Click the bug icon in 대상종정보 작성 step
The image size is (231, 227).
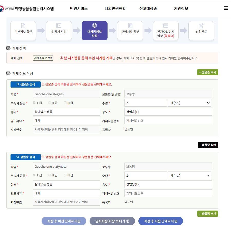(x=94, y=25)
